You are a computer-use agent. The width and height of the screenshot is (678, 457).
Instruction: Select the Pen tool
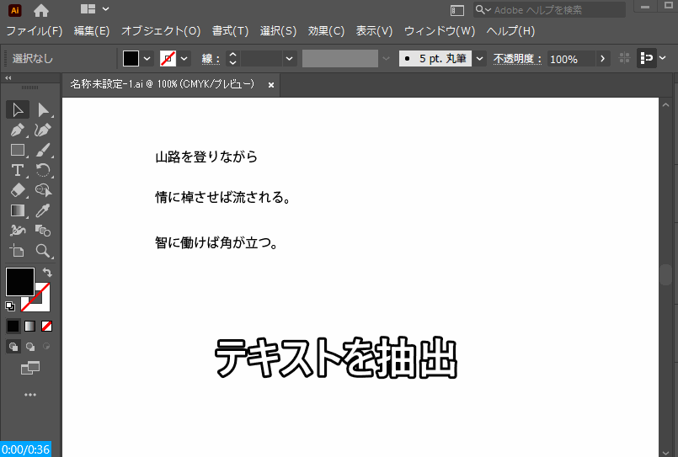pyautogui.click(x=18, y=130)
